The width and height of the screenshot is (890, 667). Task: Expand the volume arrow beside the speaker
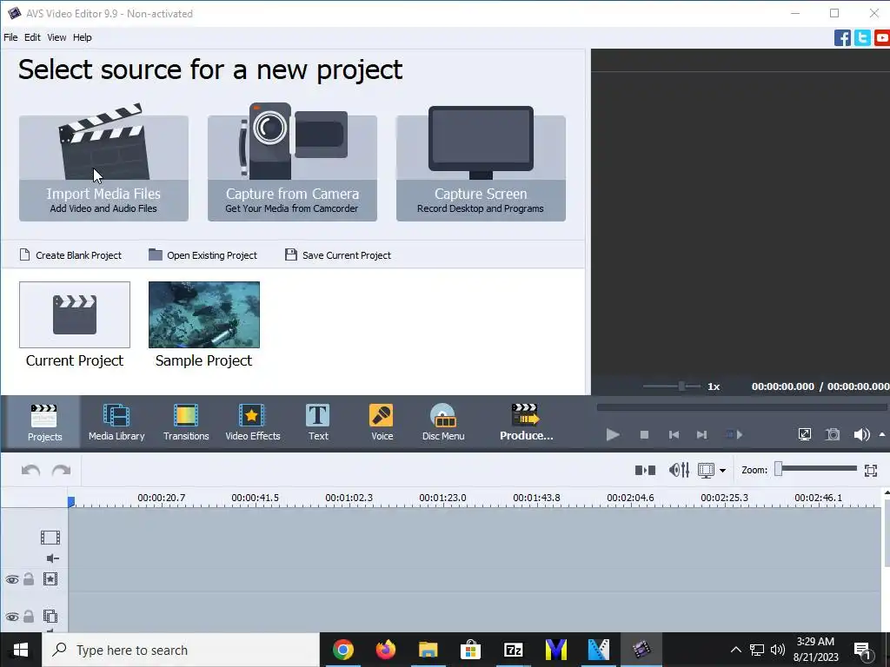pos(882,435)
